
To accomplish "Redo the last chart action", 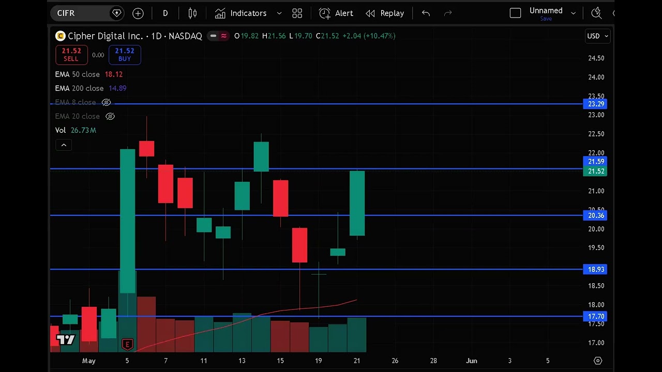I will click(448, 13).
